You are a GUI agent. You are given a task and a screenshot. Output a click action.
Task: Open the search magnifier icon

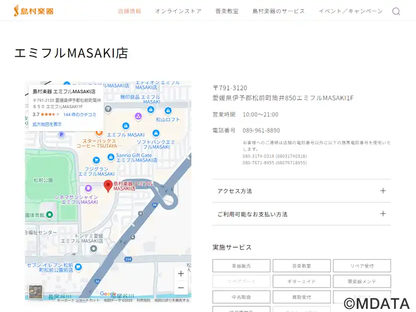[x=396, y=11]
